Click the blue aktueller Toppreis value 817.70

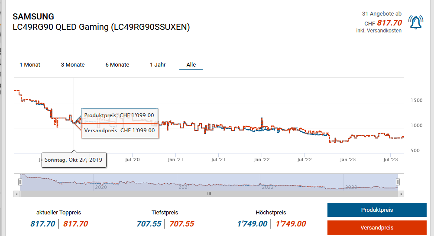click(43, 223)
